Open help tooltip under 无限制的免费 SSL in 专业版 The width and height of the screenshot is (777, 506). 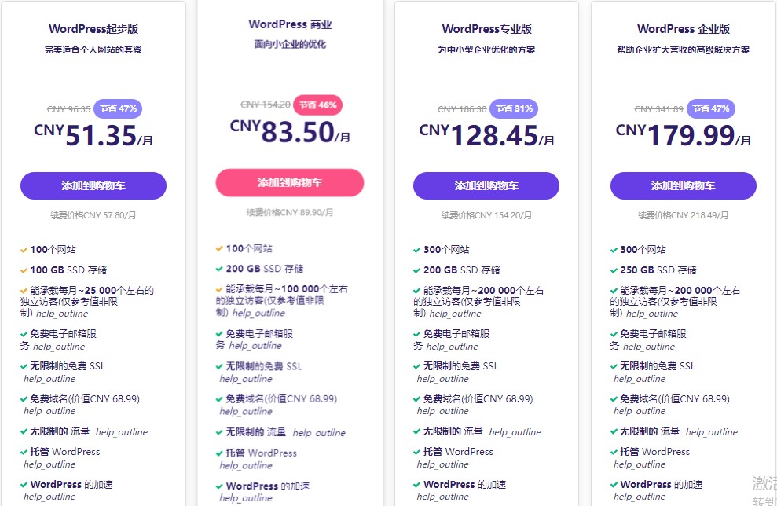point(443,379)
